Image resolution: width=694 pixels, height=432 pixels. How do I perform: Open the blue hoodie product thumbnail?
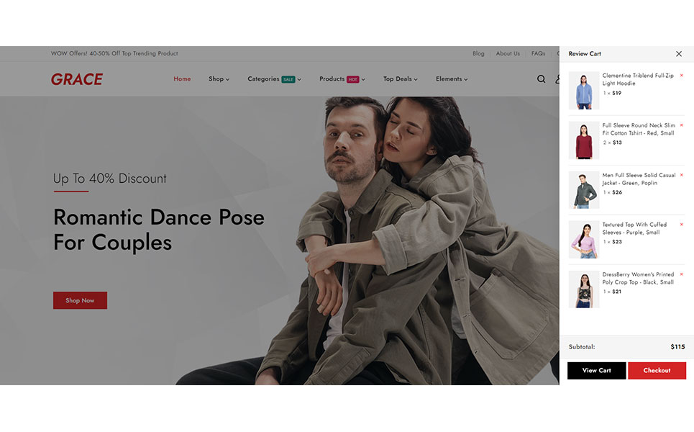point(583,91)
